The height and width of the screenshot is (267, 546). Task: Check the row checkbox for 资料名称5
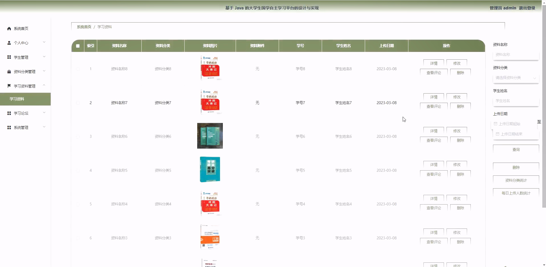78,171
